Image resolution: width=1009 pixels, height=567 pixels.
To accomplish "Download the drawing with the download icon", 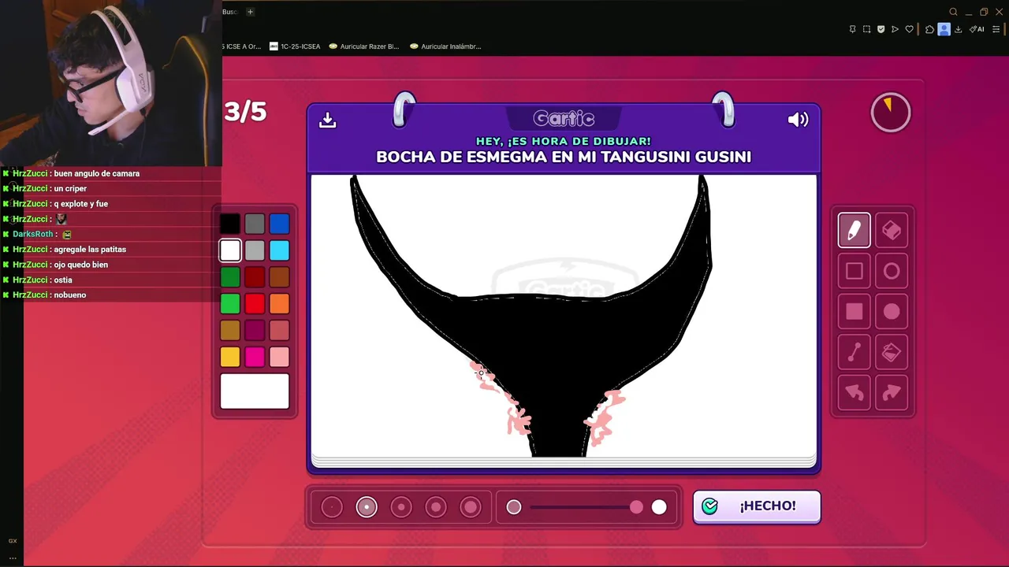I will coord(327,120).
